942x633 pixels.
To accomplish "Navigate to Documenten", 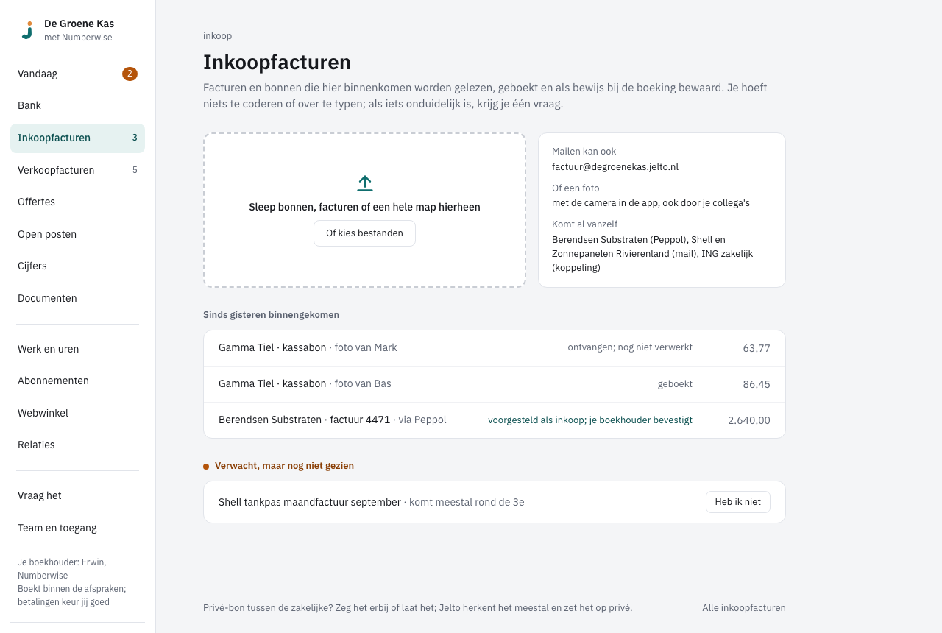I will click(x=77, y=298).
